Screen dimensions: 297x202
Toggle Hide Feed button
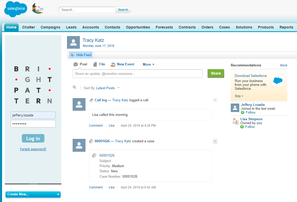(81, 55)
